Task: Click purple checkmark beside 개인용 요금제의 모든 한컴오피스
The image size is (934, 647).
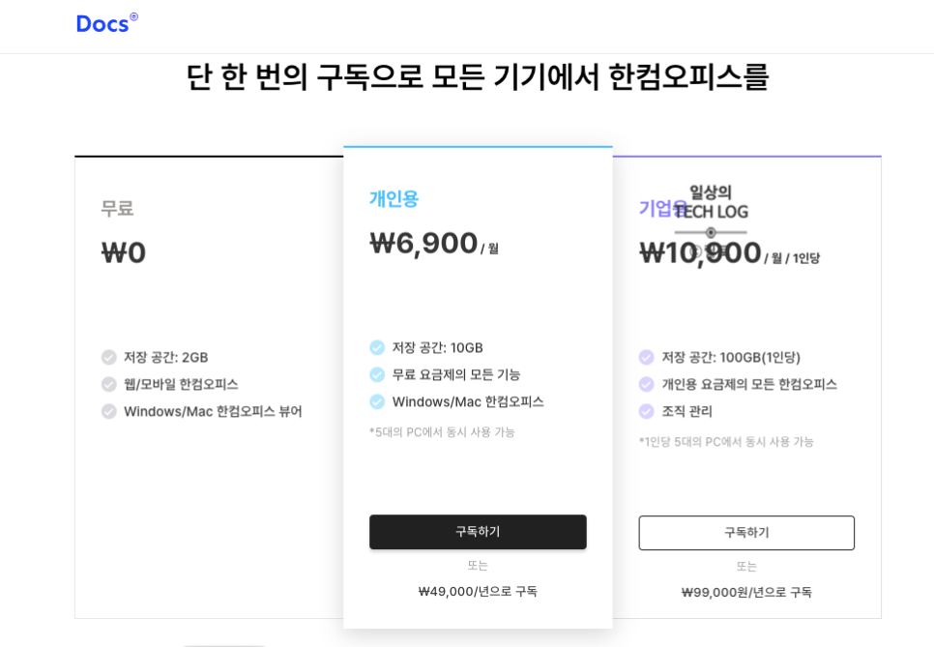Action: pos(646,384)
